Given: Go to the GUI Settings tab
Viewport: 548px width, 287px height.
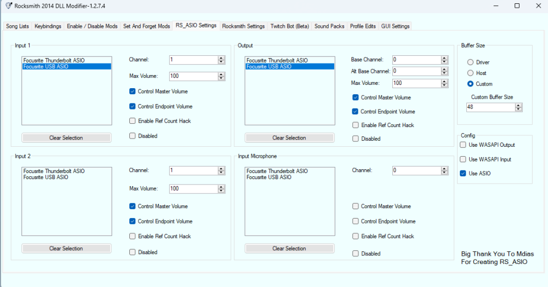Looking at the screenshot, I should (395, 26).
